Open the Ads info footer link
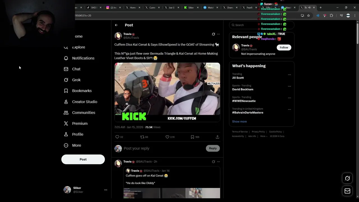 252,136
